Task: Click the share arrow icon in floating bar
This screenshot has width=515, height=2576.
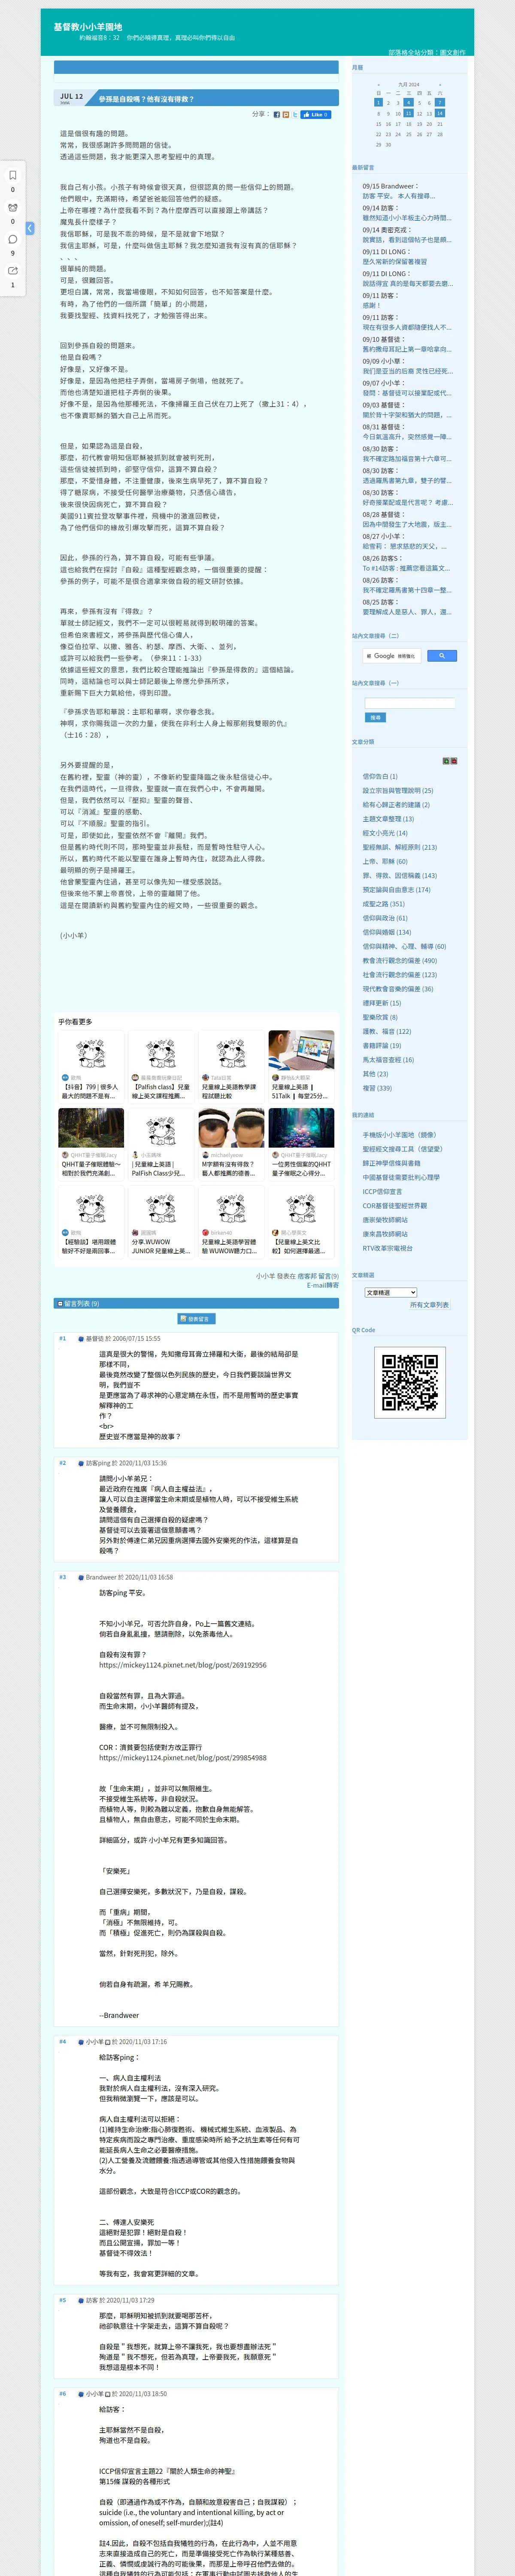Action: 13,270
